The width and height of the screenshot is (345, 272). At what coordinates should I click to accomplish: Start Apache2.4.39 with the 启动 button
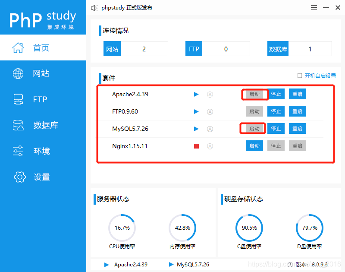(x=254, y=94)
